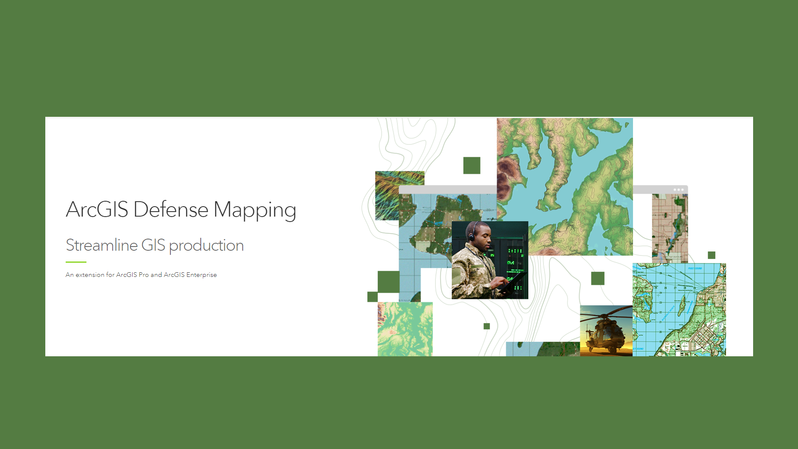Click tiny green square above nautical chart
Viewport: 798px width, 449px height.
point(712,255)
